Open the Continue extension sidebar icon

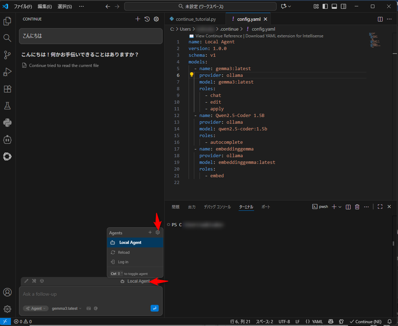[x=7, y=156]
